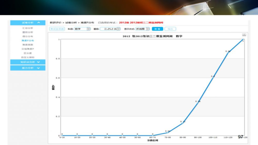Expand the 能力分析 sidebar section

tap(38, 68)
